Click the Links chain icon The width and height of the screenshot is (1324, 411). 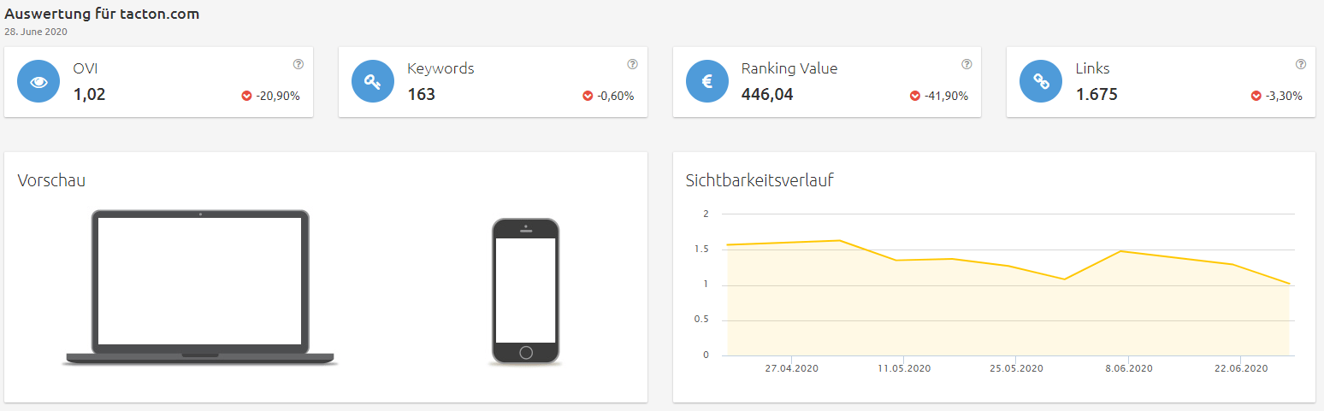[x=1041, y=82]
